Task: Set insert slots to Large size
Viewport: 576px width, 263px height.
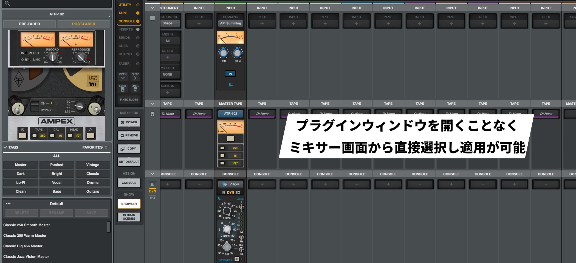Action: pos(123,88)
